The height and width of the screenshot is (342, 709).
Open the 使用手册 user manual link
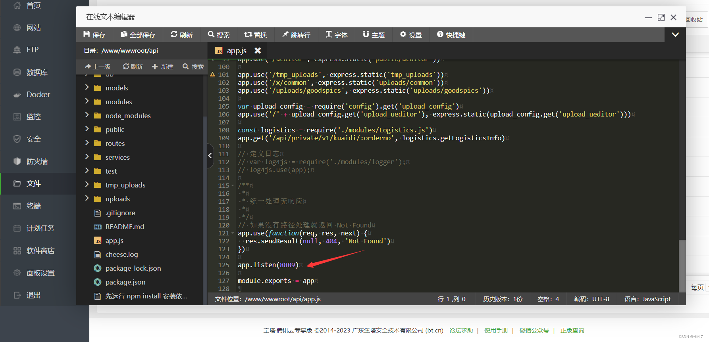pos(496,330)
